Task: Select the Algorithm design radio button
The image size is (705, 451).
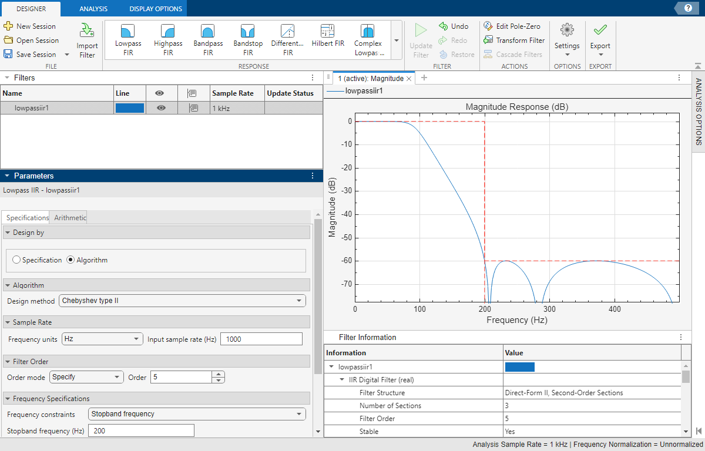Action: pos(70,261)
